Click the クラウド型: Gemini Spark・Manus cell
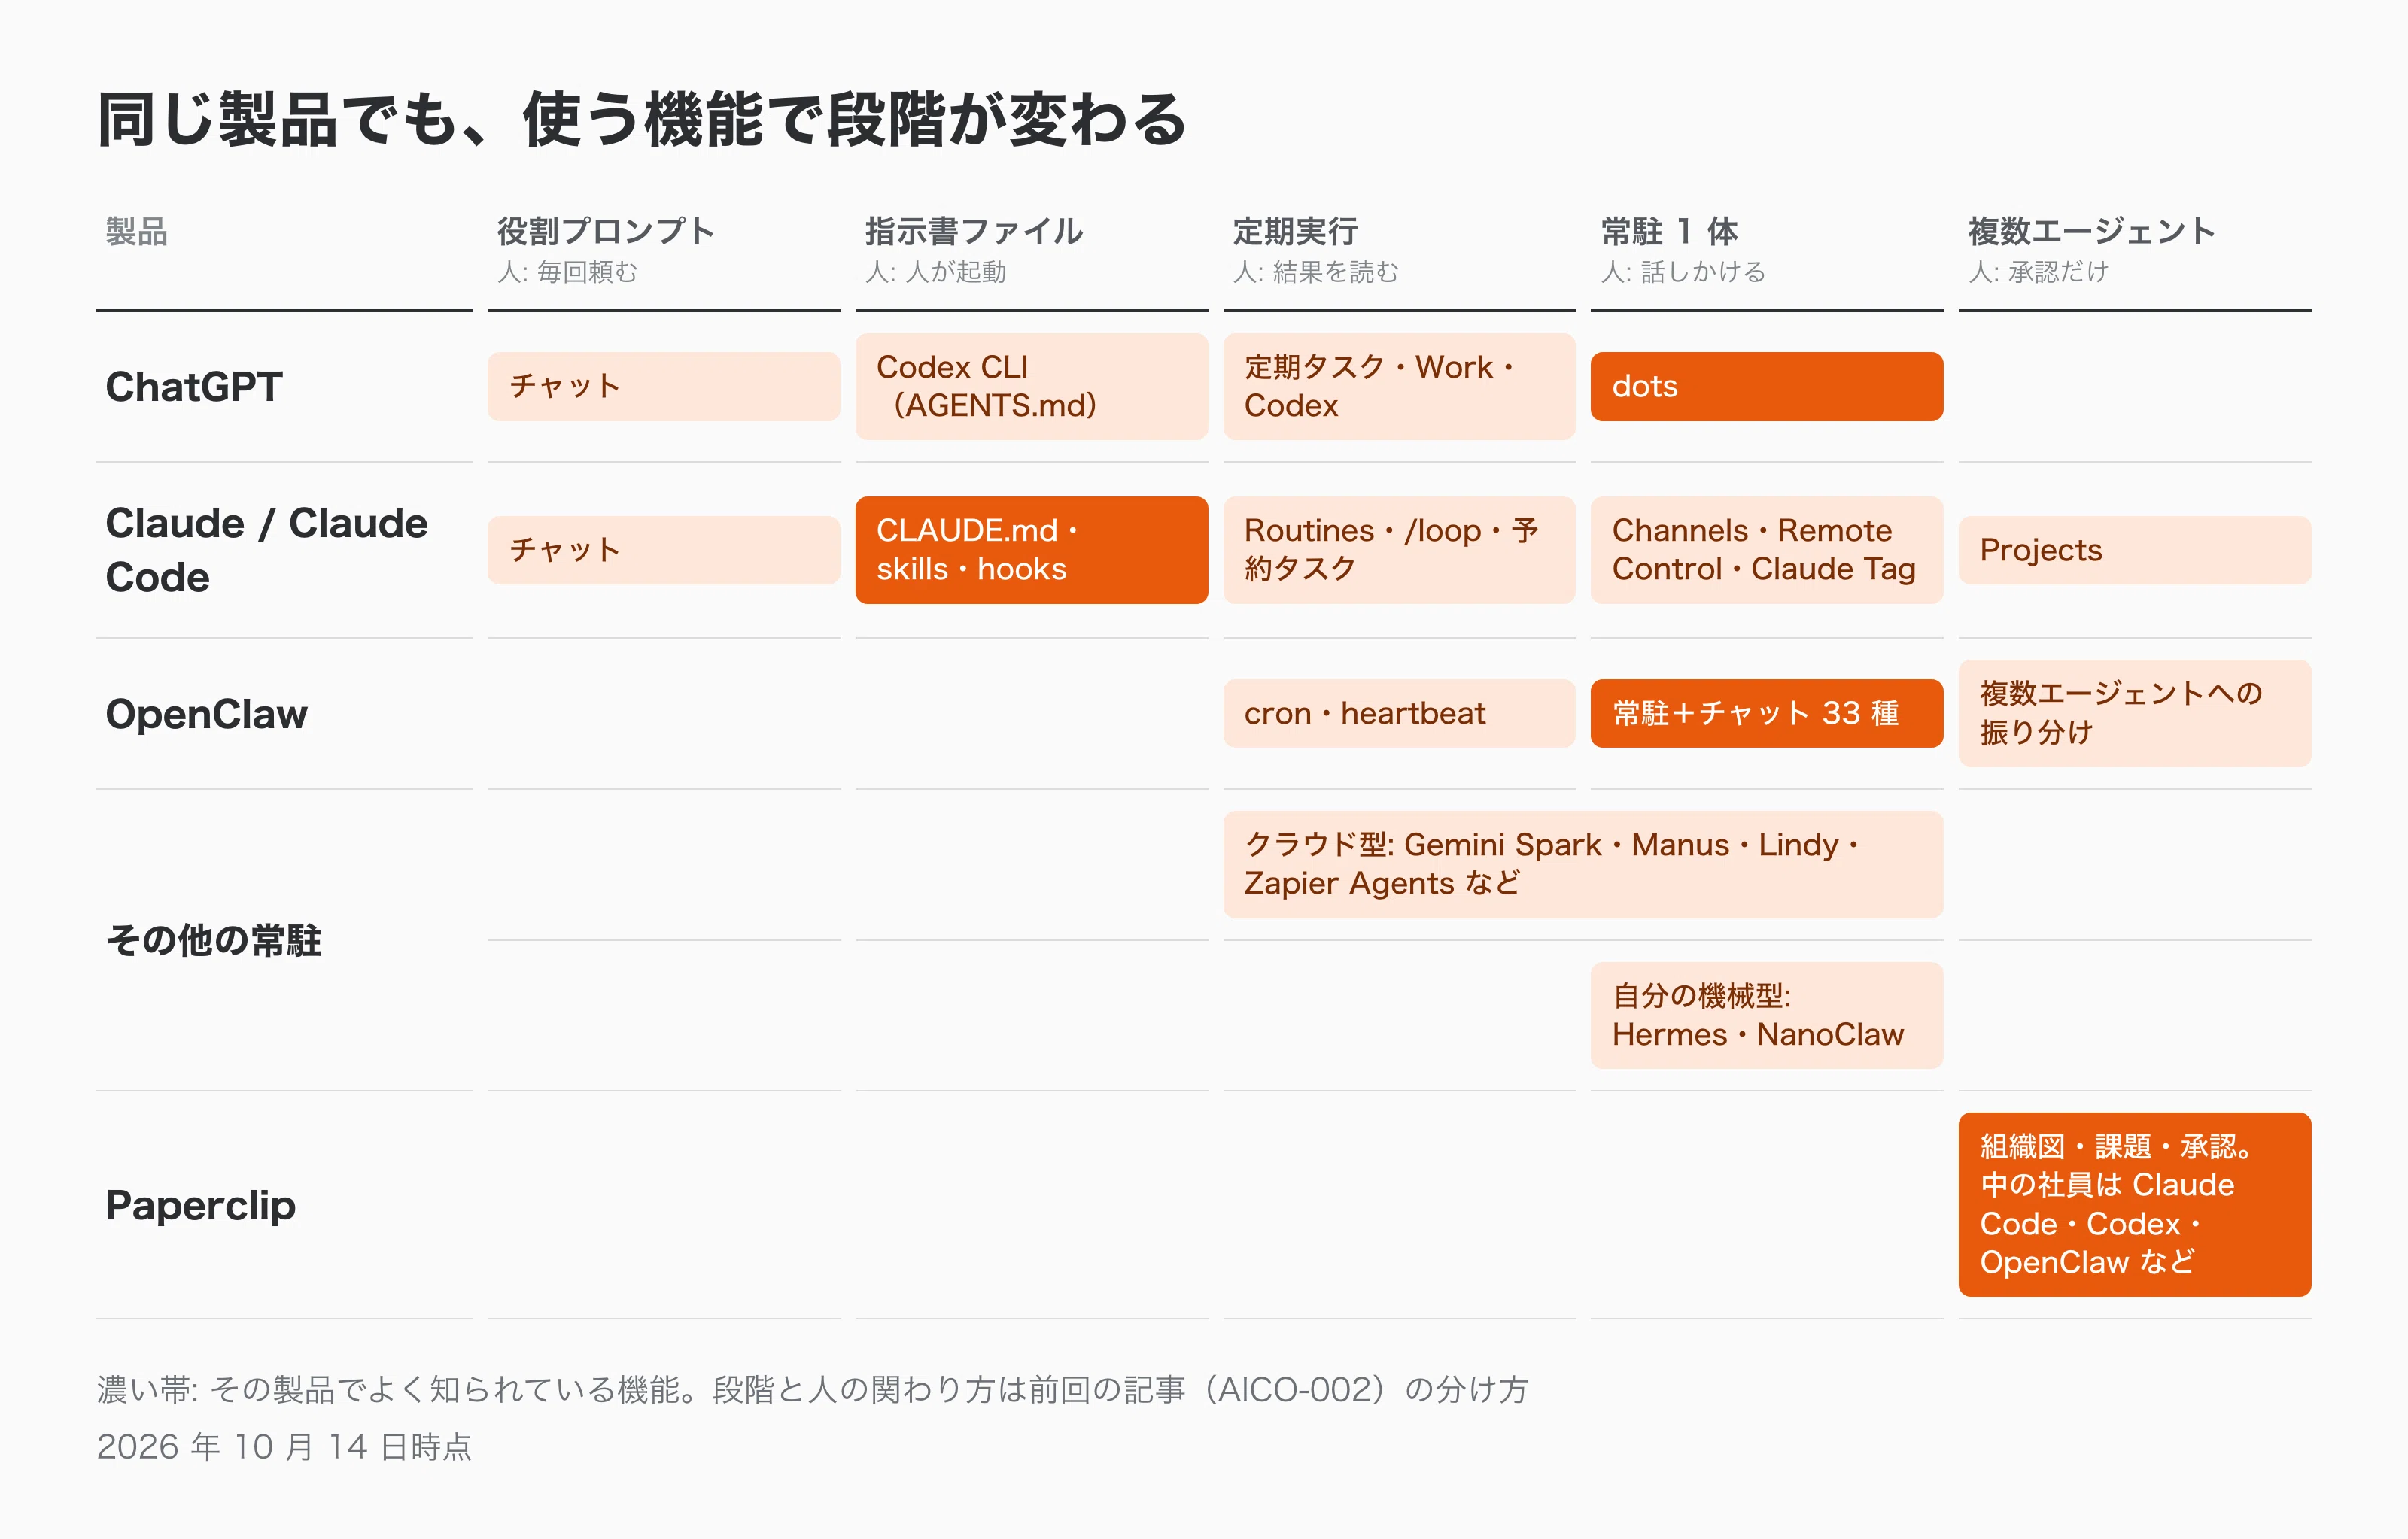 [x=1583, y=864]
